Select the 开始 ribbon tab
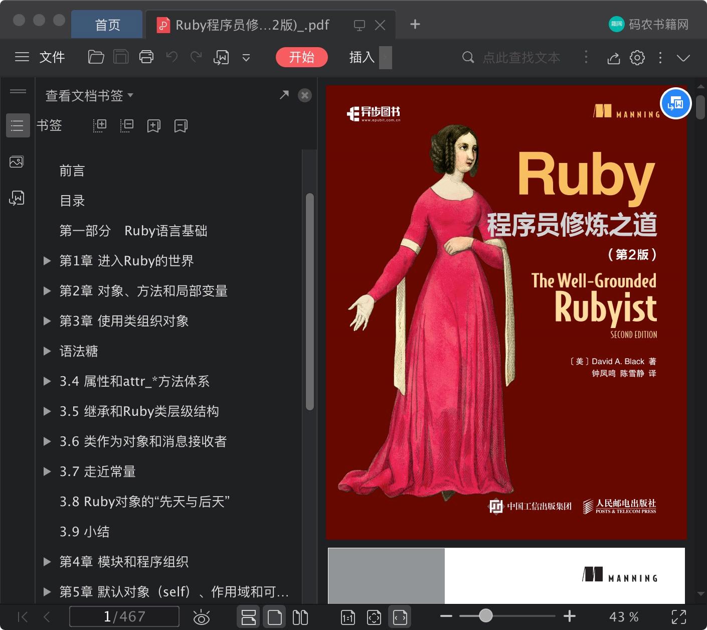This screenshot has height=630, width=707. pyautogui.click(x=301, y=57)
